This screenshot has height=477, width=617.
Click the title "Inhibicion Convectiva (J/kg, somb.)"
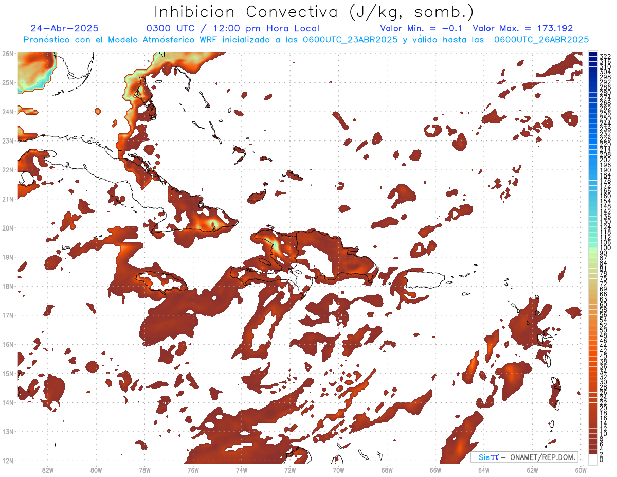314,12
